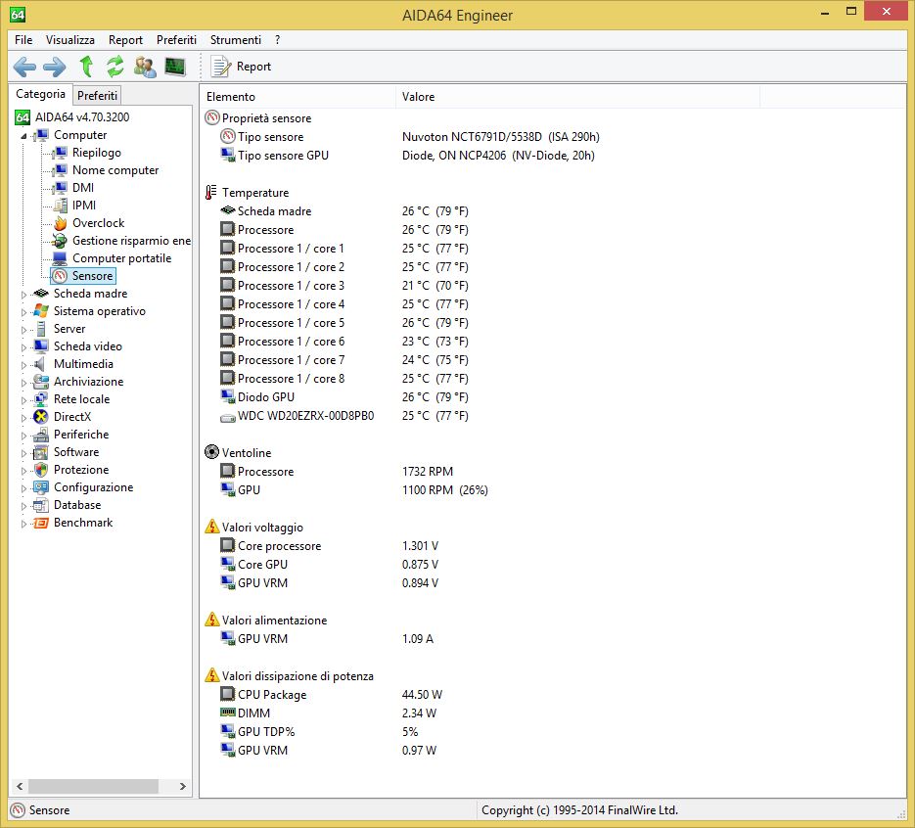Select Riepilogo in the tree
The height and width of the screenshot is (828, 915).
(96, 153)
